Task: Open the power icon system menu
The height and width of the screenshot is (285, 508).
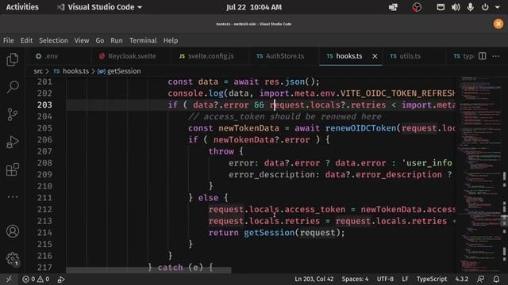Action: coord(485,7)
